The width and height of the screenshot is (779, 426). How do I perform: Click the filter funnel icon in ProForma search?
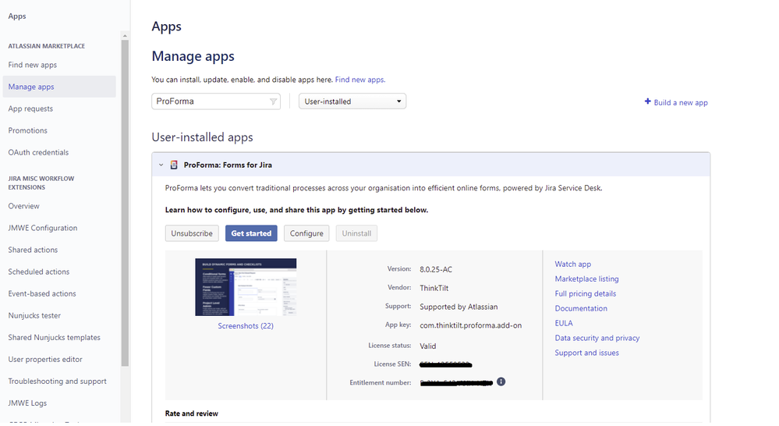tap(273, 101)
